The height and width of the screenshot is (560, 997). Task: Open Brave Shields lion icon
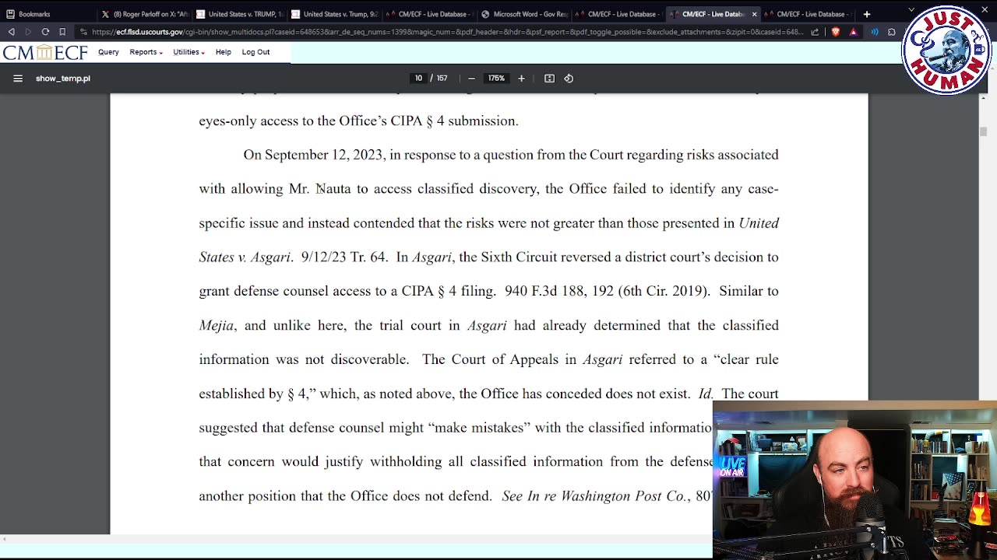pyautogui.click(x=836, y=32)
